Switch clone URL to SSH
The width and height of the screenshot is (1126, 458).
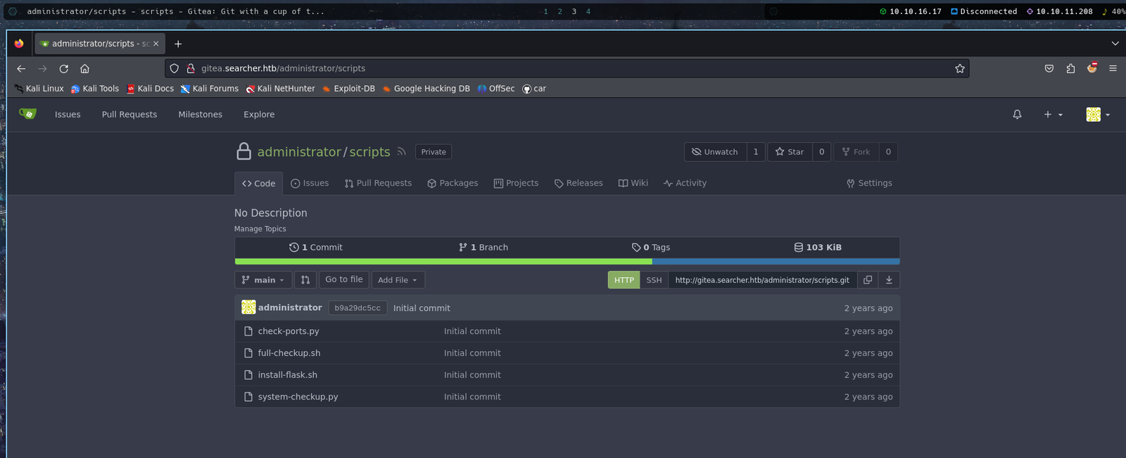pos(654,280)
